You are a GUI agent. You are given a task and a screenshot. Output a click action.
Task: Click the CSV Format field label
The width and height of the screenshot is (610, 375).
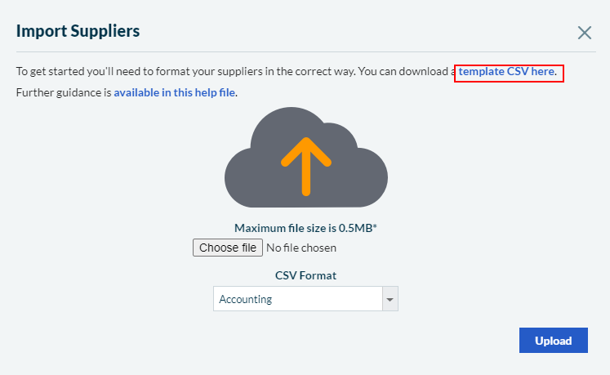305,275
